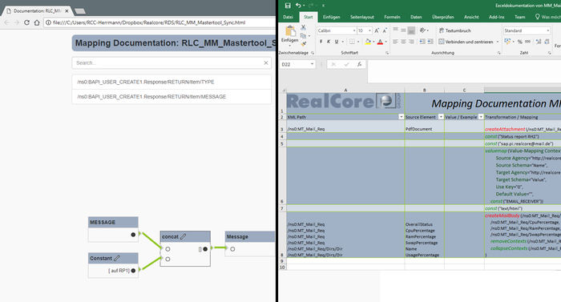Apply red font color swatch
This screenshot has height=302, width=561.
(380, 42)
